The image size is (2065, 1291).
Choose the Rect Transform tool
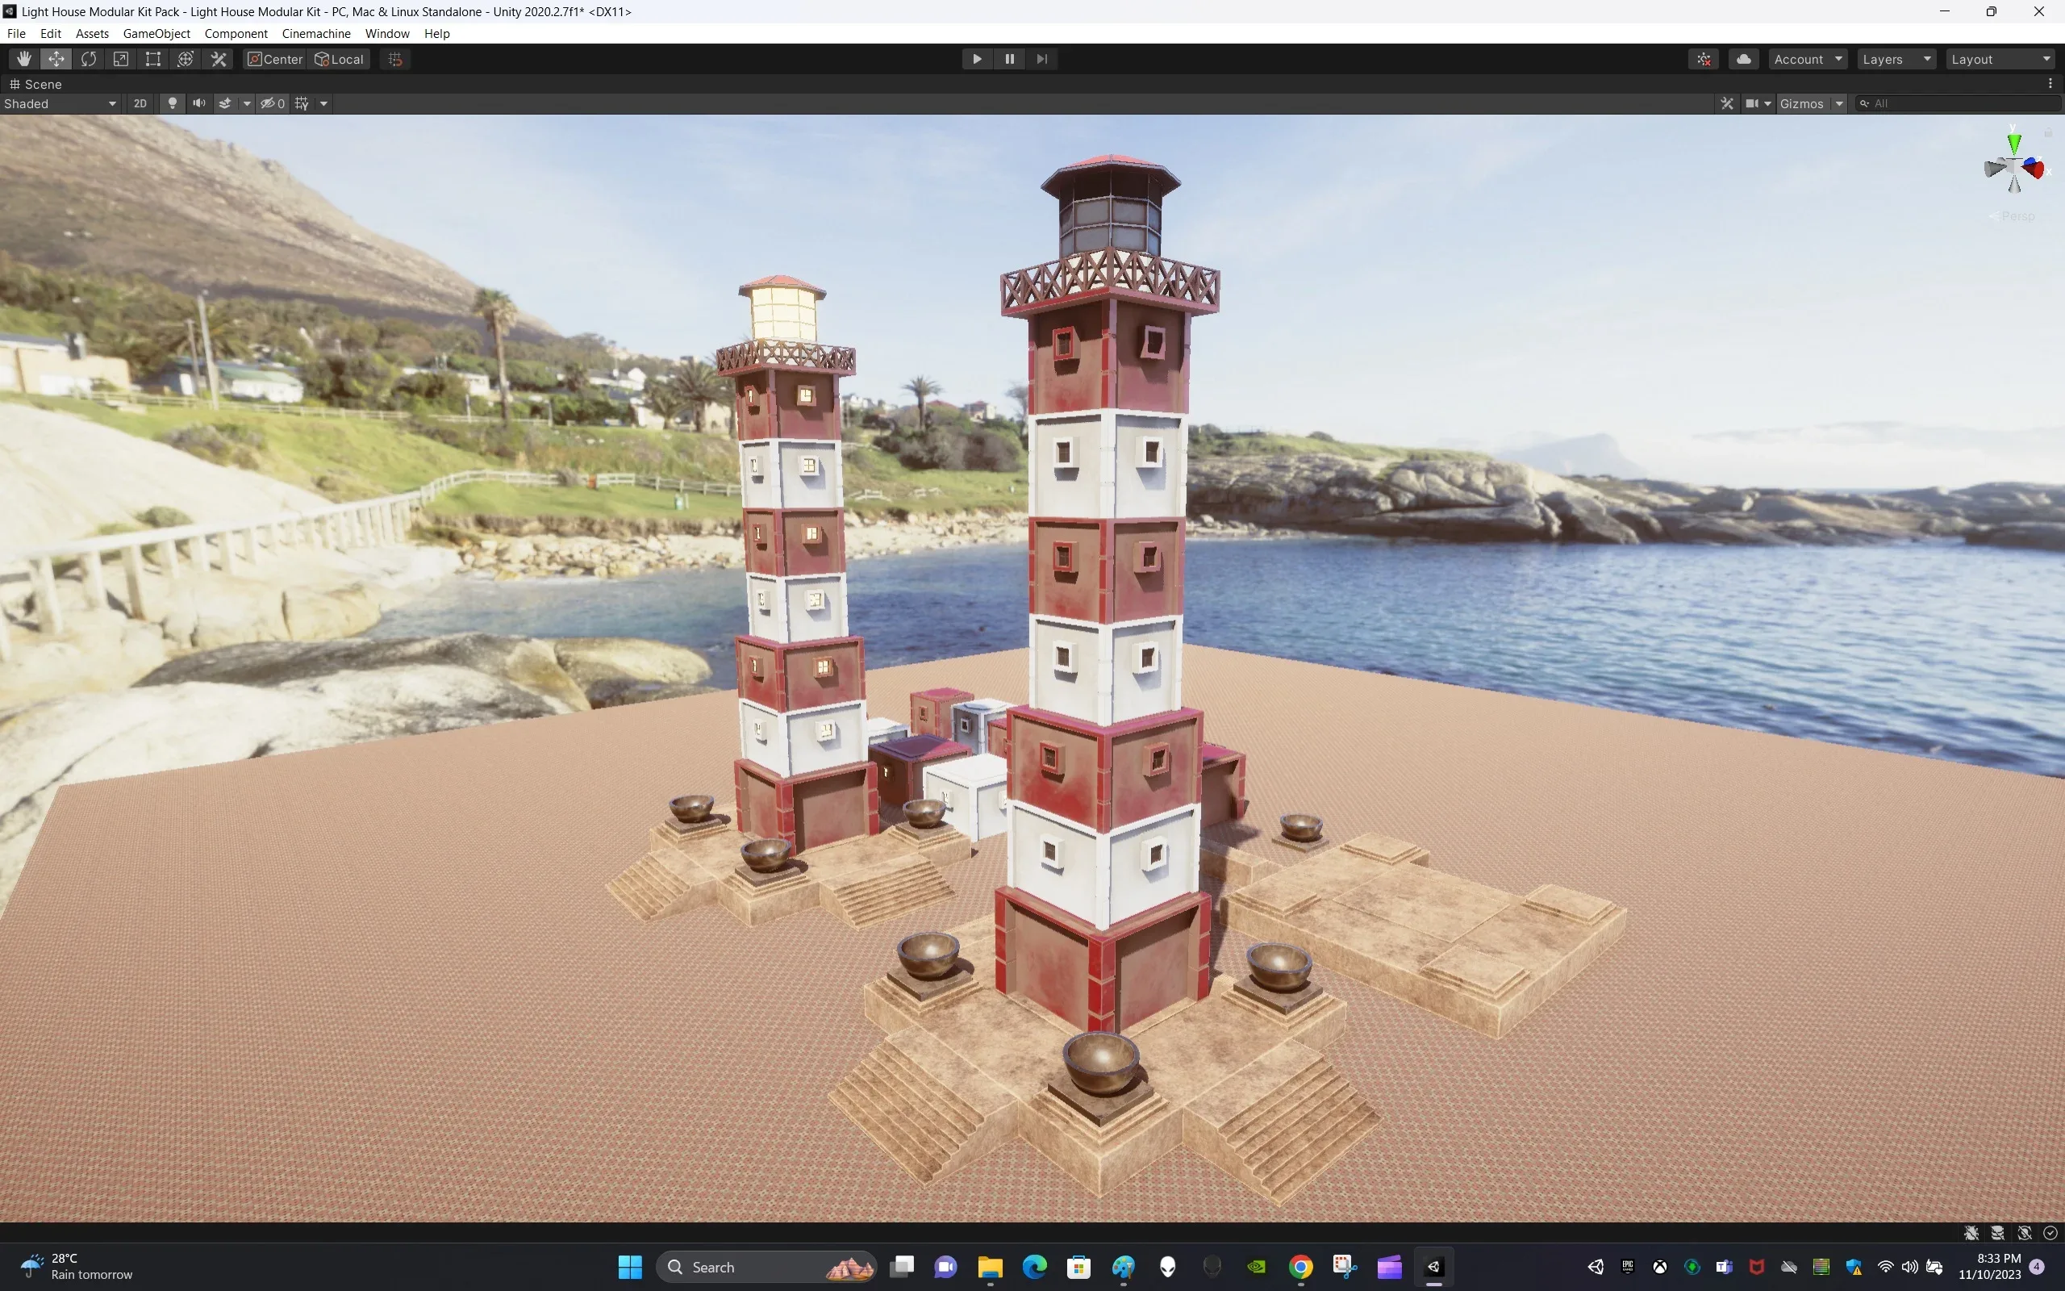pos(152,58)
